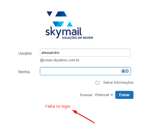Image resolution: width=166 pixels, height=129 pixels.
Task: Click the red annotation arrow
Action: point(84,117)
